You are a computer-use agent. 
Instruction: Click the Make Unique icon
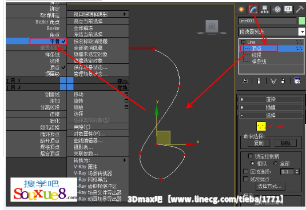point(273,81)
